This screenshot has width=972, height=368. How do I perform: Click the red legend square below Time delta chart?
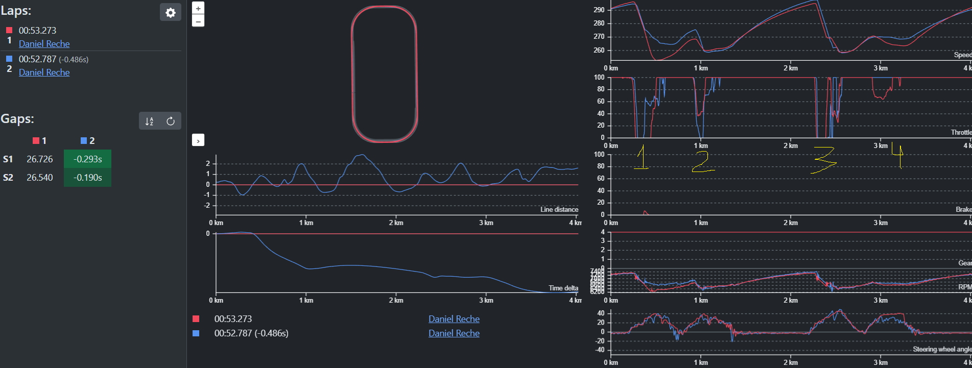[x=196, y=319]
